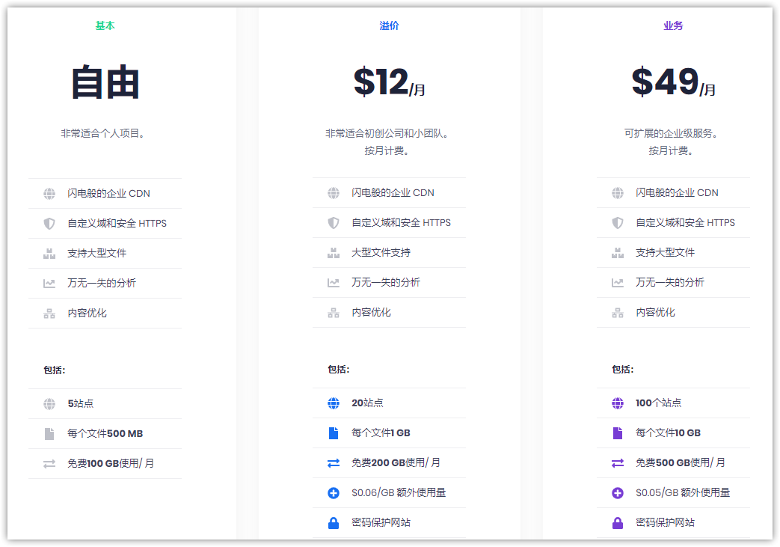The image size is (780, 547).
Task: Click the blue plus icon beside $0.06/GB 额外使用量
Action: tap(334, 493)
